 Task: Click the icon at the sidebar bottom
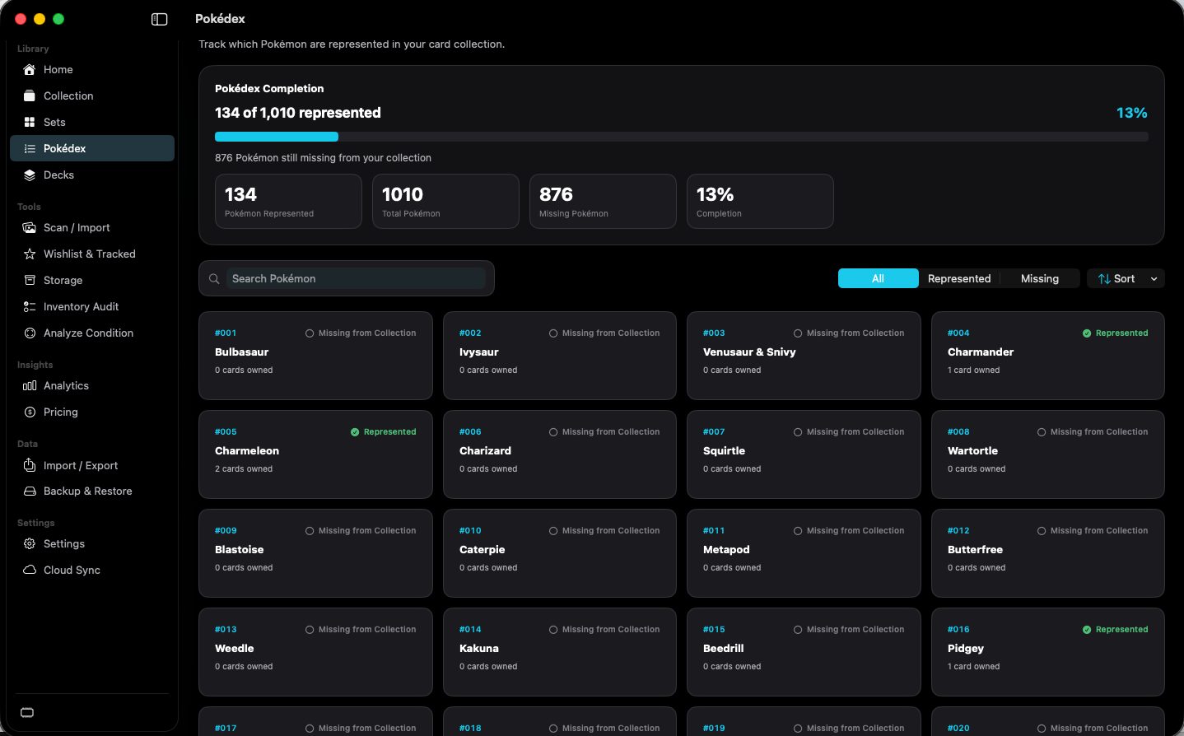(27, 713)
